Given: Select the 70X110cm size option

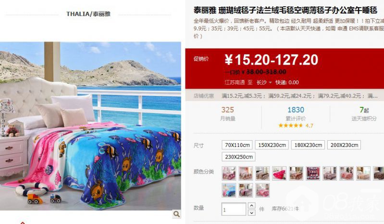Looking at the screenshot, I should pyautogui.click(x=237, y=145).
